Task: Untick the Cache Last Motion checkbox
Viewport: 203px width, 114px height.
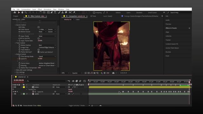Action: [39, 52]
